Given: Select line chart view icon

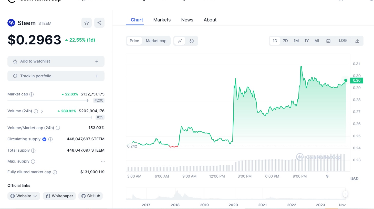Looking at the screenshot, I should pos(180,41).
